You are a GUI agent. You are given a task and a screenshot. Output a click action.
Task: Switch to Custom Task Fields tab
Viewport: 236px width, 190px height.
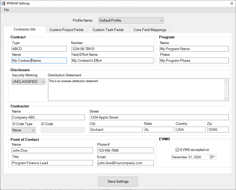coord(108,30)
